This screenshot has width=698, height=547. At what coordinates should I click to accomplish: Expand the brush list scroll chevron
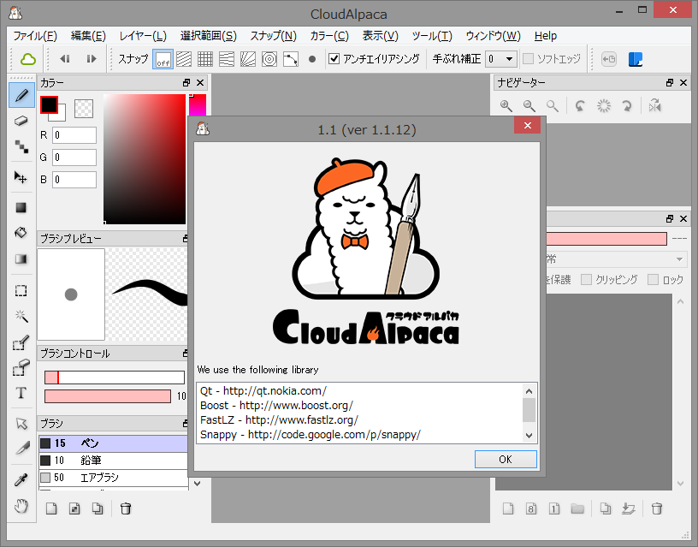click(198, 484)
